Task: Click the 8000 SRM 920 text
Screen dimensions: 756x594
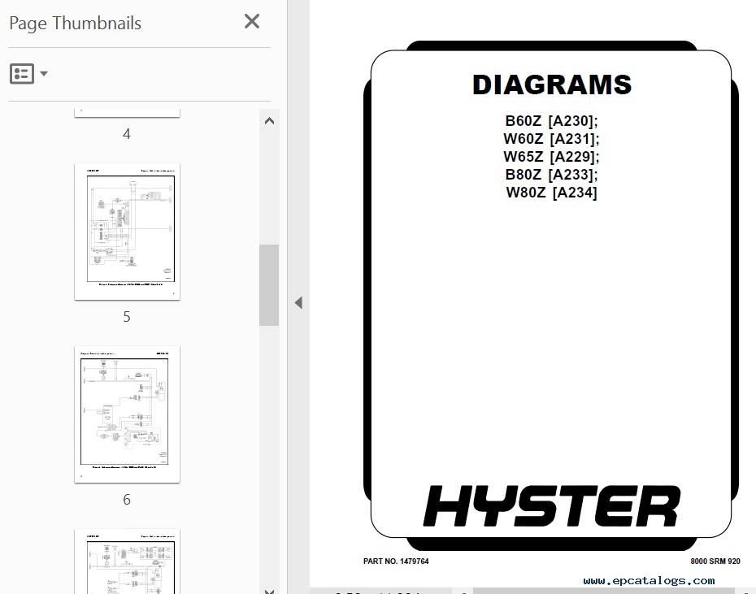Action: (x=715, y=561)
